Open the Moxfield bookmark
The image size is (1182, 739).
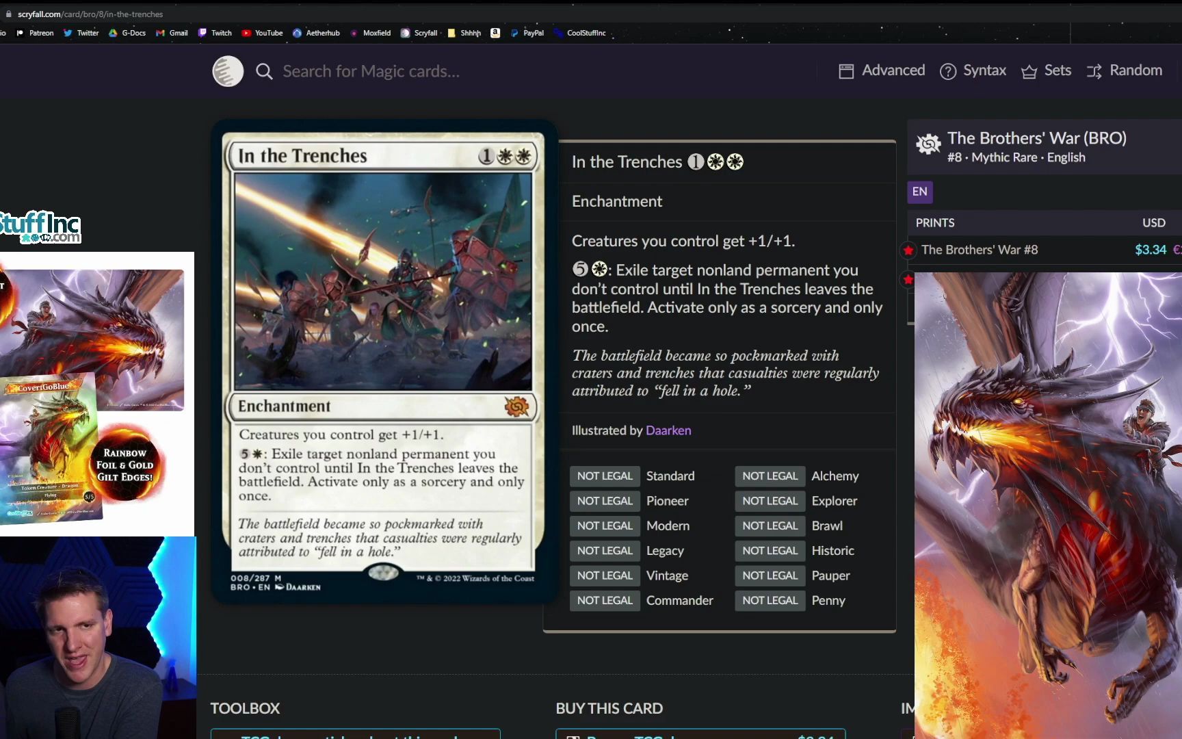point(370,33)
